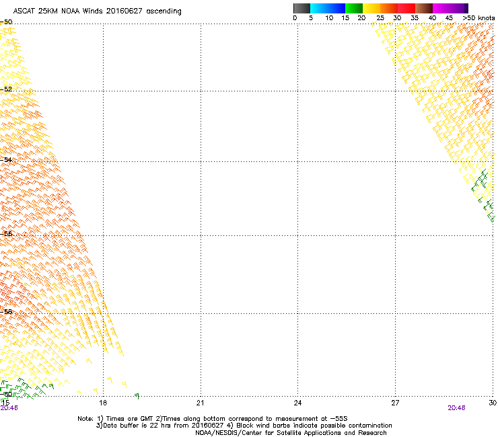Click the -54 latitude axis label
Image resolution: width=498 pixels, height=437 pixels.
click(6, 159)
